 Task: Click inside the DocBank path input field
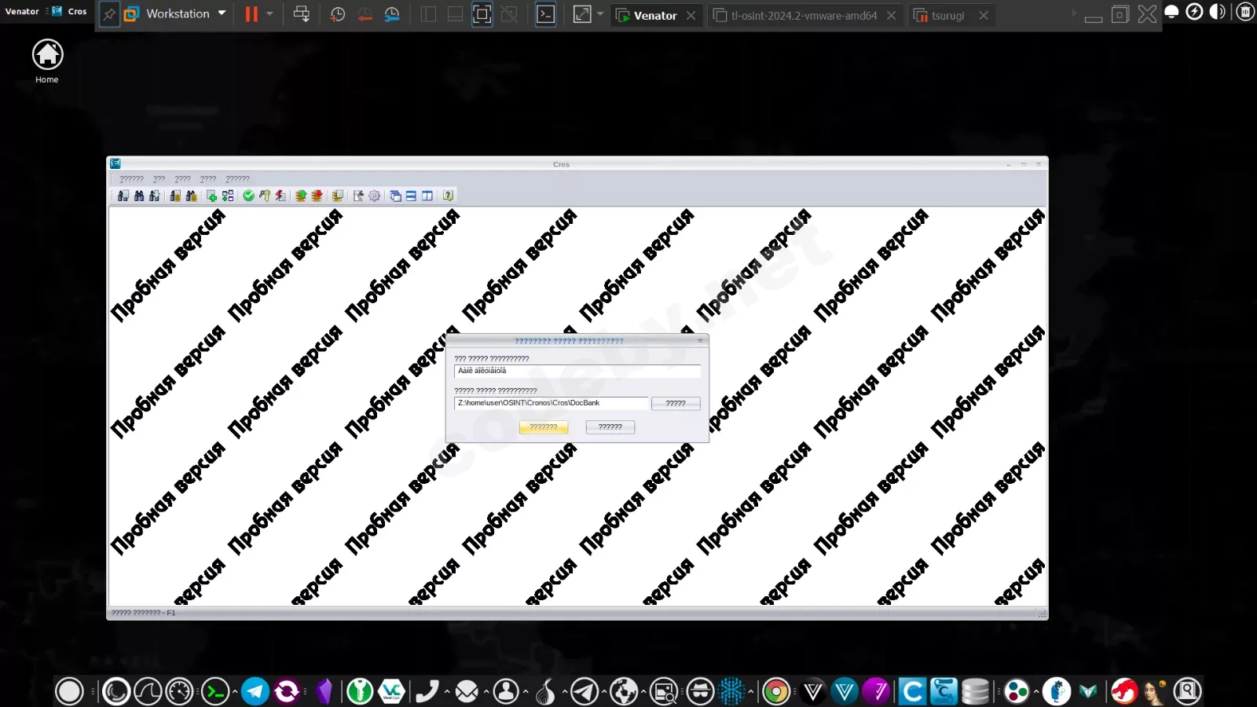tap(550, 403)
